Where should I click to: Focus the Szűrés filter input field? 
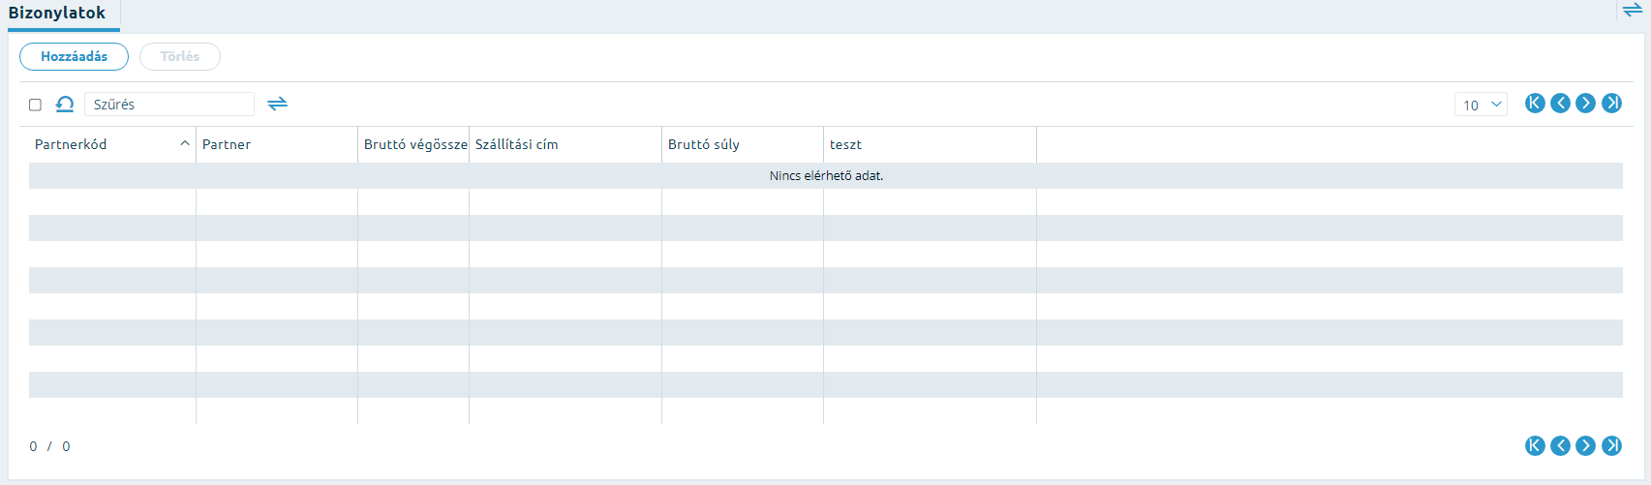[169, 105]
